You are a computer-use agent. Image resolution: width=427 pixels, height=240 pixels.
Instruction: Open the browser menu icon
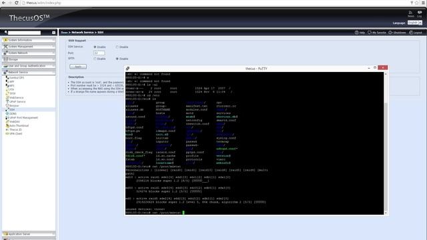pos(424,3)
